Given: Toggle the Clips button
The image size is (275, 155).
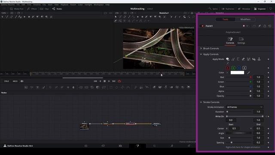Looking at the screenshot, I should tap(44, 9).
